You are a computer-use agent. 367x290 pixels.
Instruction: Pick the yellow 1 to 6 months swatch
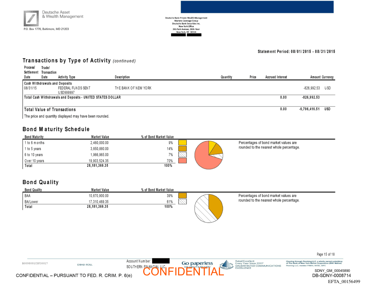pyautogui.click(x=182, y=143)
